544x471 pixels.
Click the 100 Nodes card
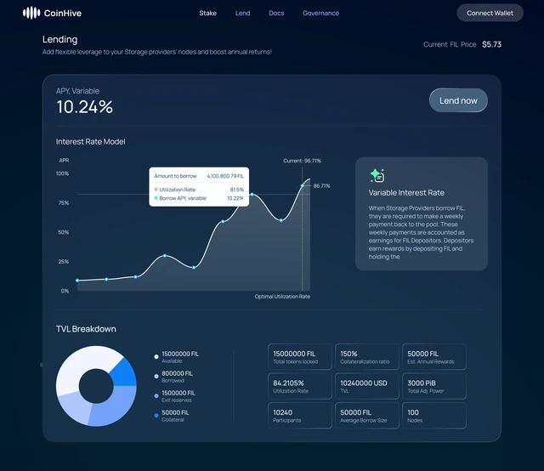point(434,416)
